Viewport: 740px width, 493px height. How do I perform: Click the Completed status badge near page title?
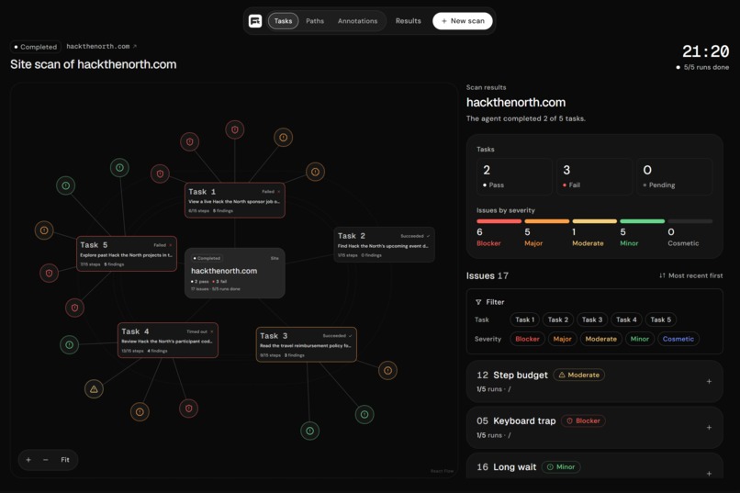coord(36,47)
